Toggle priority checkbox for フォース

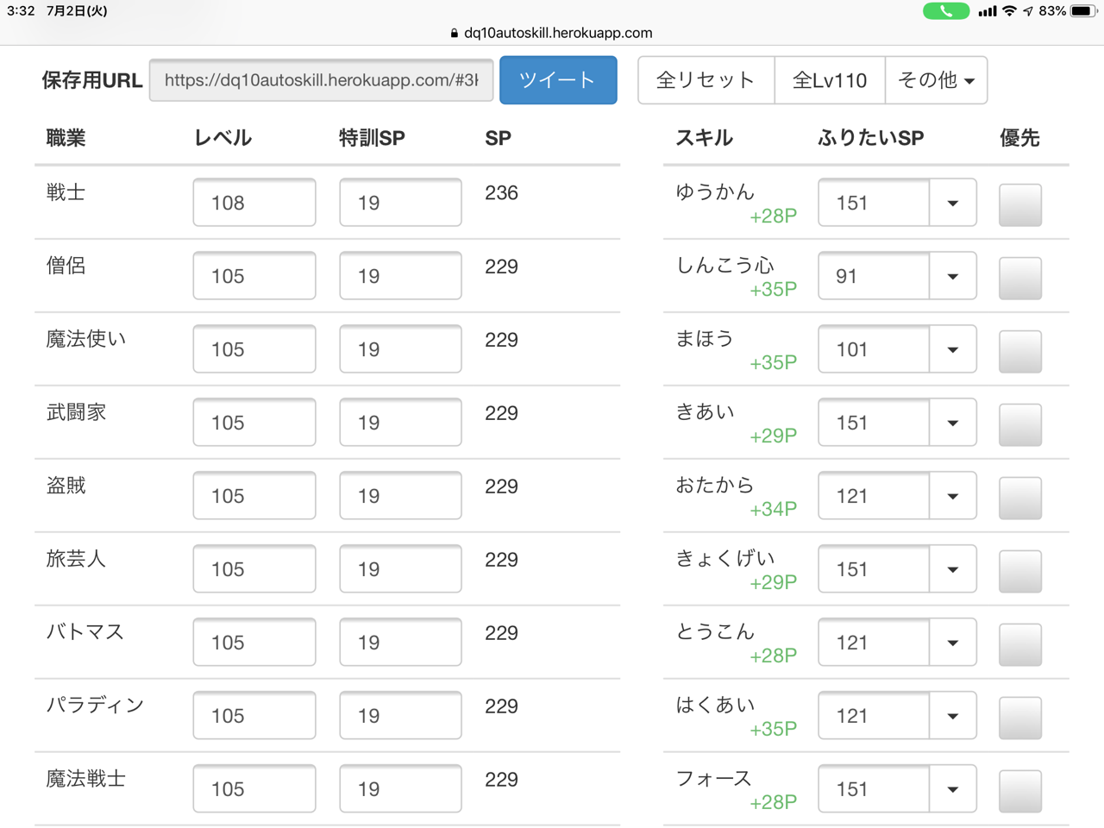click(1020, 792)
